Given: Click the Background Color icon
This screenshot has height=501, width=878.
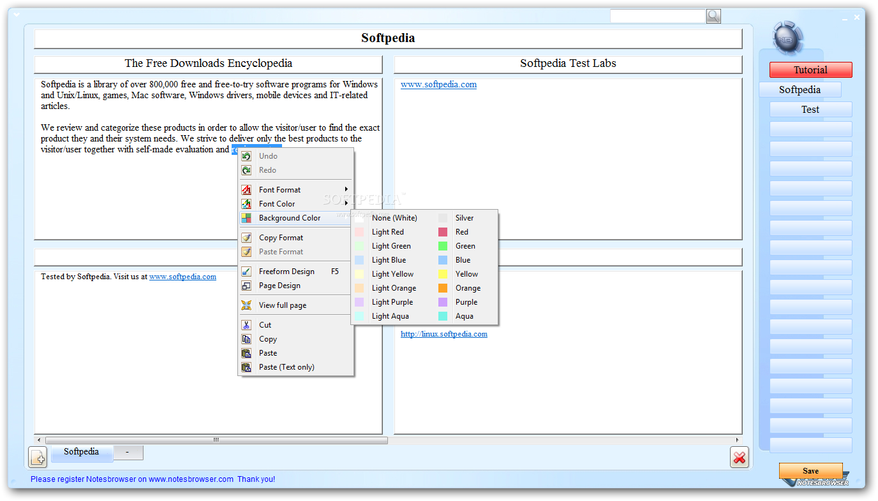Looking at the screenshot, I should coord(246,218).
